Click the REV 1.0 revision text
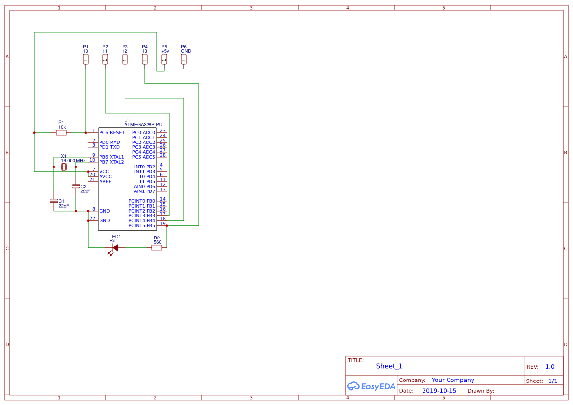 click(549, 366)
